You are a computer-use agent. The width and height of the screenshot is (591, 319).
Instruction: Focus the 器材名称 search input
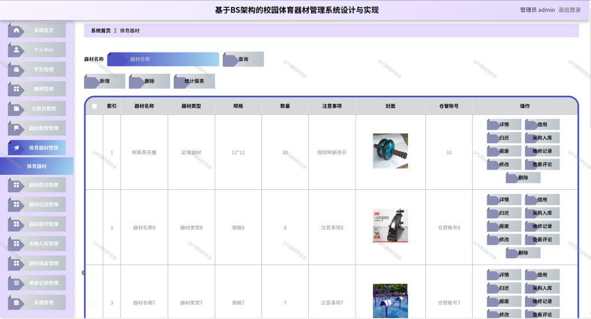pyautogui.click(x=163, y=59)
